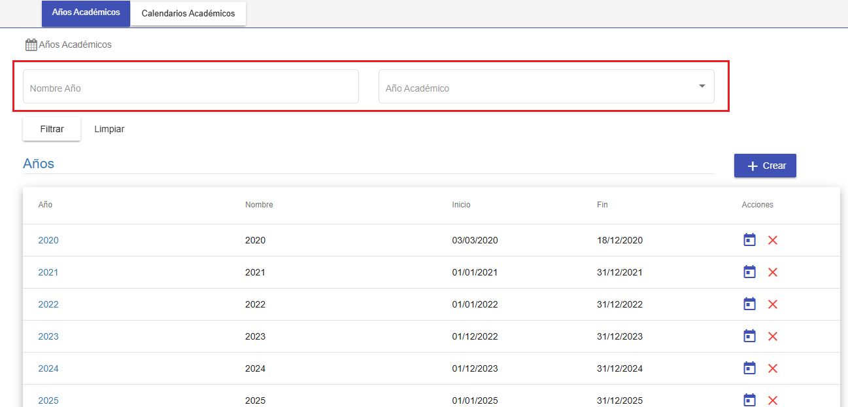Image resolution: width=848 pixels, height=407 pixels.
Task: Open the 2020 year link
Action: coord(48,240)
